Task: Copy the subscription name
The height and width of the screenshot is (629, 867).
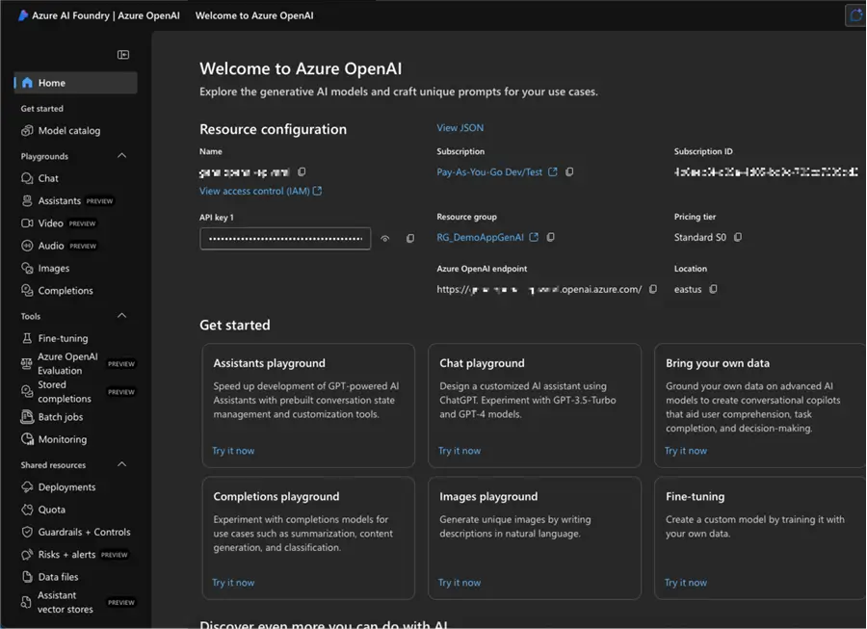Action: pyautogui.click(x=569, y=172)
